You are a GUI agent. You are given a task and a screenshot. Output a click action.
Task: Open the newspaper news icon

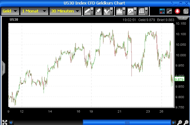[186, 11]
